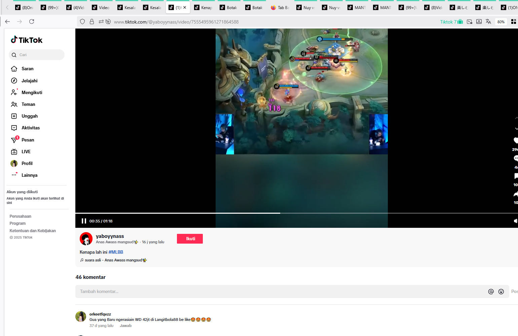Click the translate page icon
The width and height of the screenshot is (518, 336).
488,22
